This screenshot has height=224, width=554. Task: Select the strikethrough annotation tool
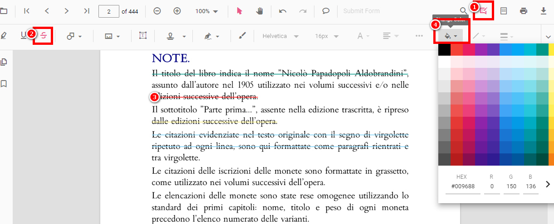pyautogui.click(x=44, y=36)
